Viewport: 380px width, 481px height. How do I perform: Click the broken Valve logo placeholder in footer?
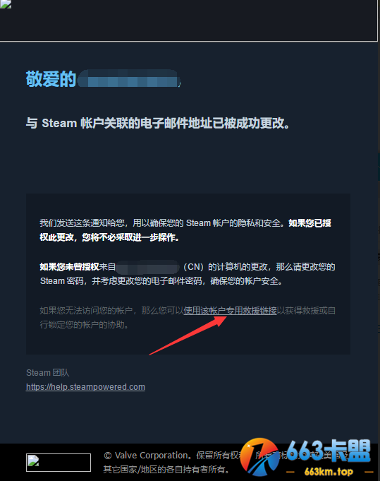tap(59, 463)
